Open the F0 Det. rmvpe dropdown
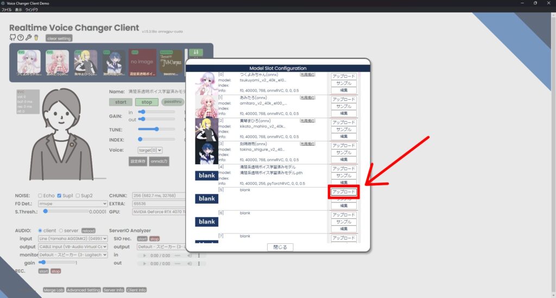This screenshot has height=298, width=556. [72, 204]
